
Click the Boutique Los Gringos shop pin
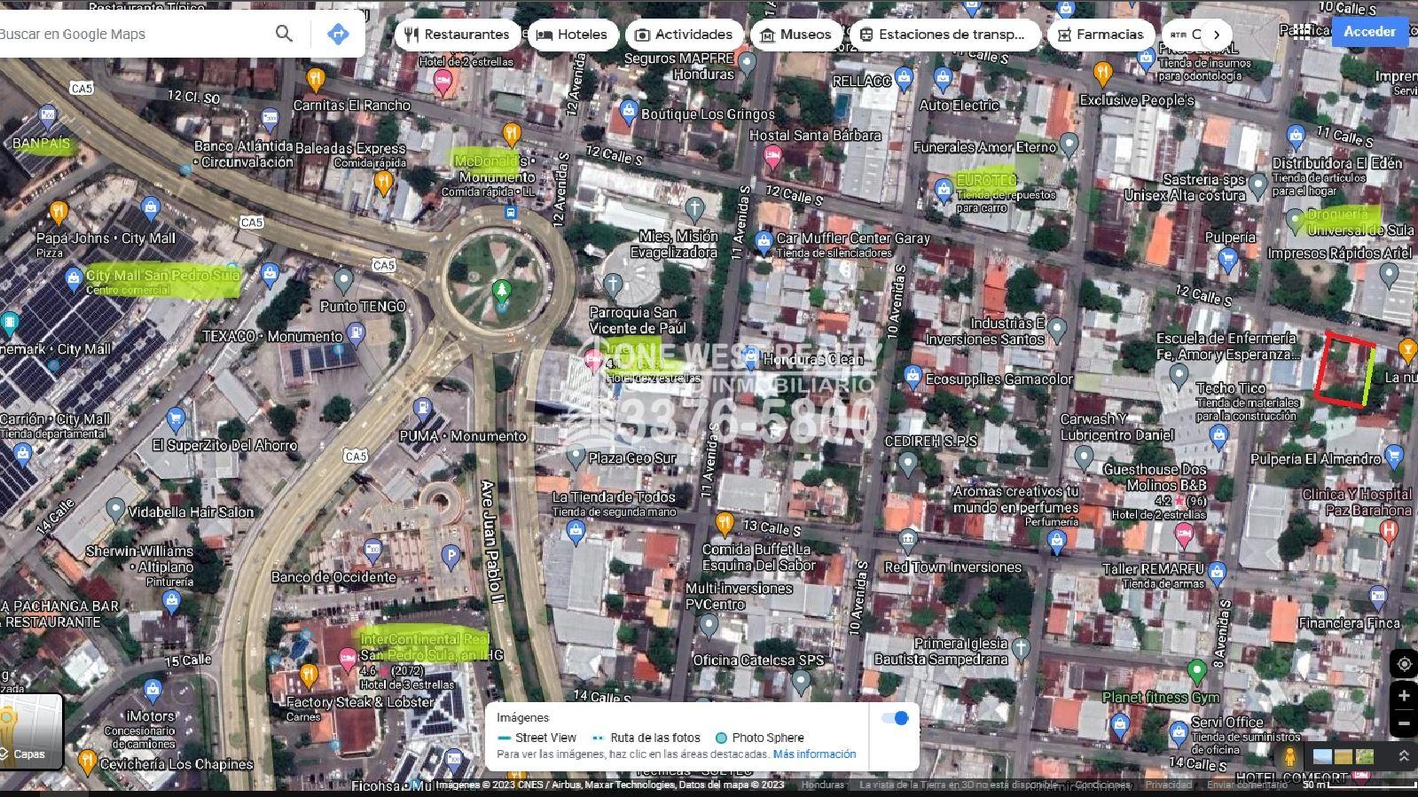click(629, 112)
